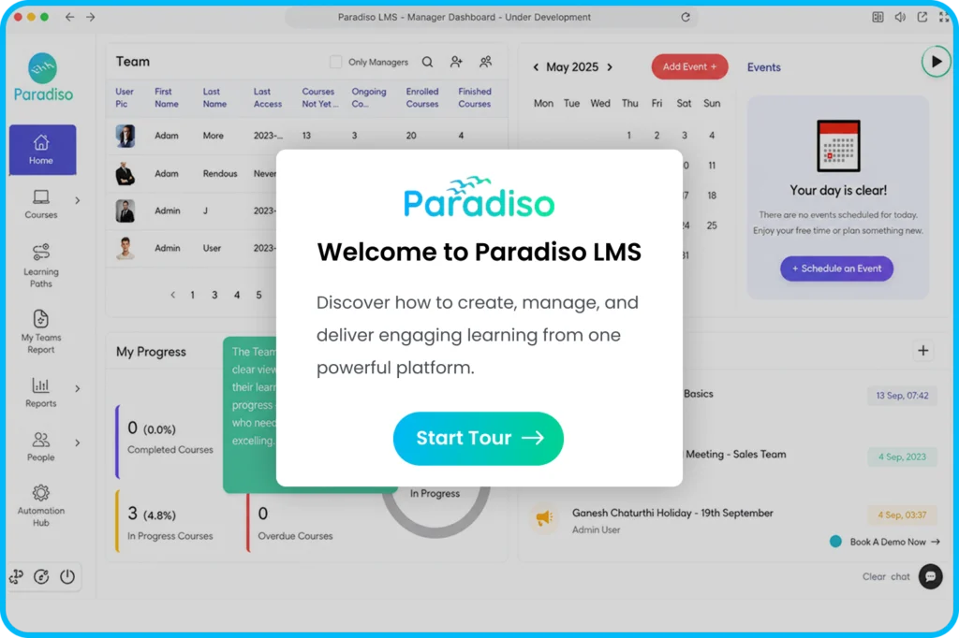959x638 pixels.
Task: Open the megaphone Ganesh Chaturthi announcement
Action: point(544,518)
